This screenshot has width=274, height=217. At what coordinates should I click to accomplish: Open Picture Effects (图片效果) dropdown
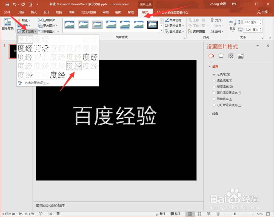pos(174,26)
